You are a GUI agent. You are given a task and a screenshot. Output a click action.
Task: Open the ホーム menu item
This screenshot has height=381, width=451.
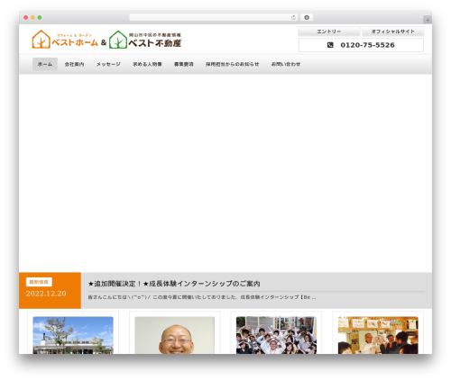pyautogui.click(x=45, y=64)
